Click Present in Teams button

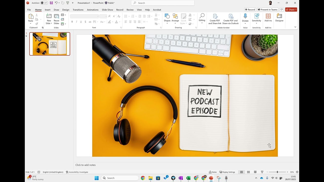[x=268, y=10]
